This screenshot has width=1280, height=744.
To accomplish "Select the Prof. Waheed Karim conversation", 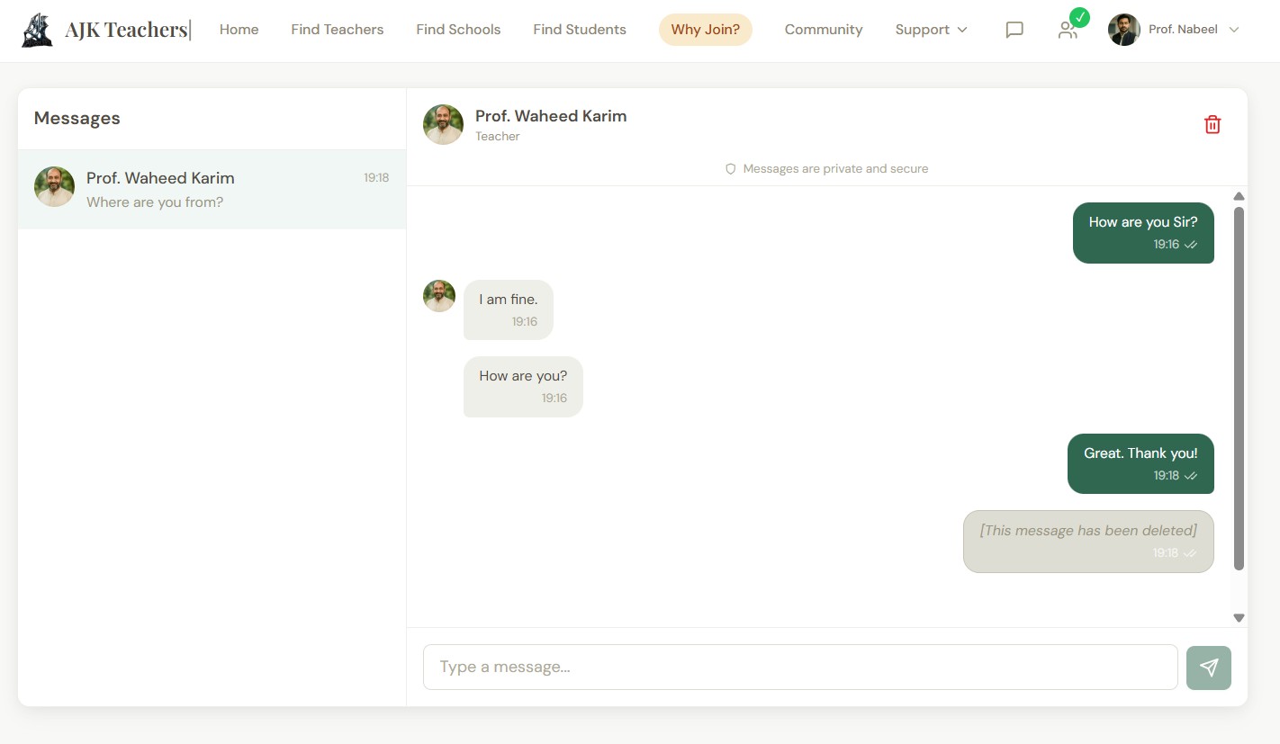I will 212,190.
